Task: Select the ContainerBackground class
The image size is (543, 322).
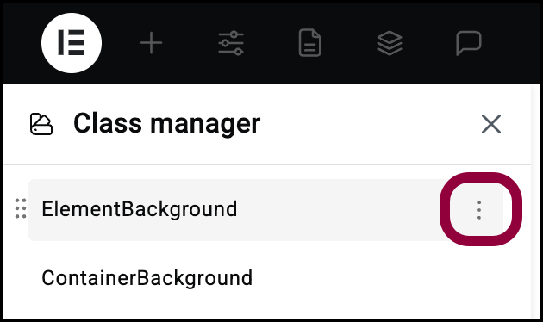Action: click(265, 278)
